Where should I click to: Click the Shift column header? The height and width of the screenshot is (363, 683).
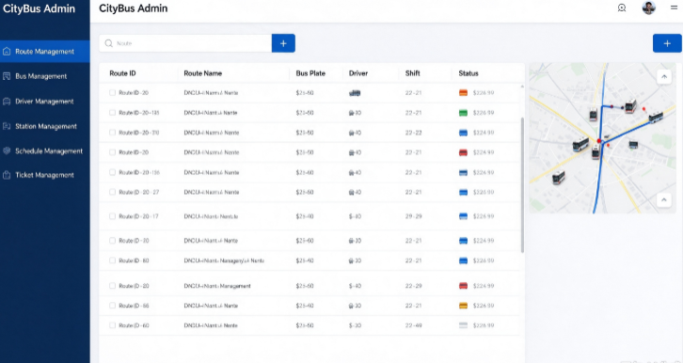click(x=412, y=73)
